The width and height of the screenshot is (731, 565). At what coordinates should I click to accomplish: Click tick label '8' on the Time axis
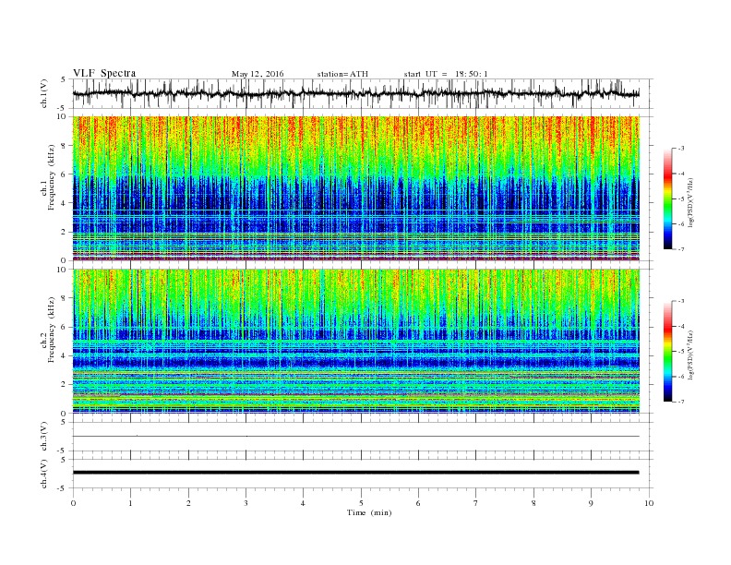point(533,503)
